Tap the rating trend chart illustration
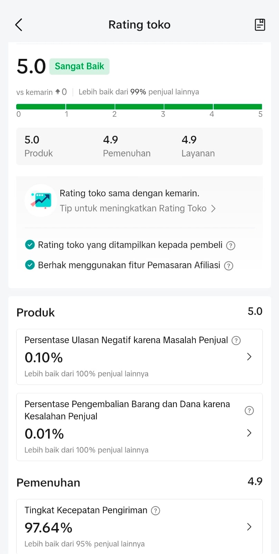 coord(41,200)
